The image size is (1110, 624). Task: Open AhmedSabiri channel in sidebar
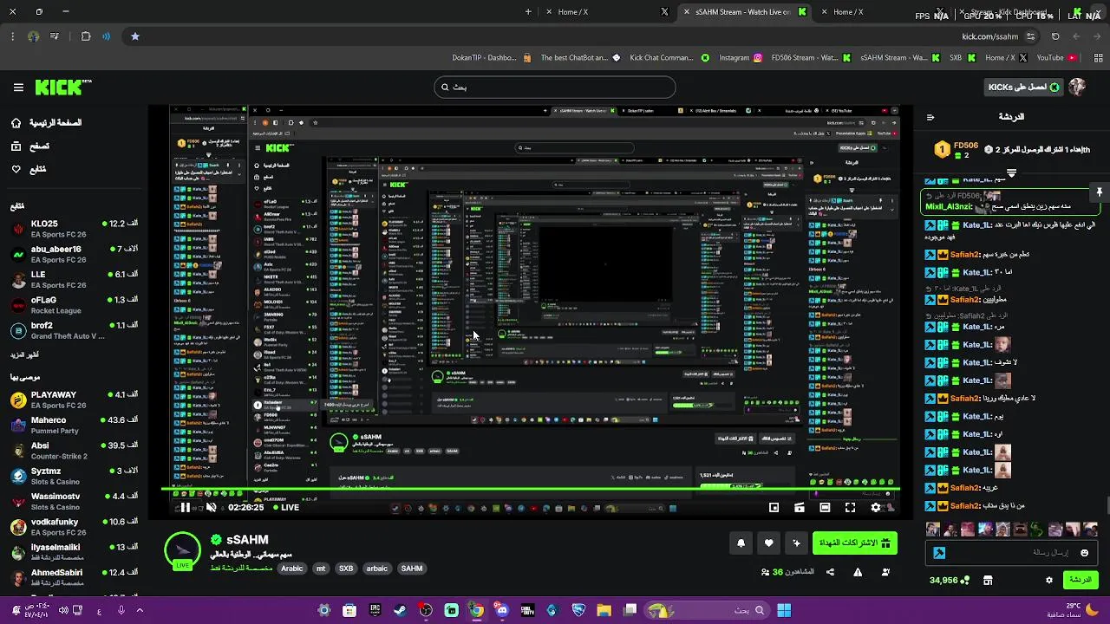point(74,577)
